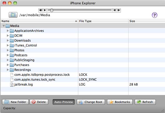
Task: Expand the Photos folder
Action: [x=8, y=50]
